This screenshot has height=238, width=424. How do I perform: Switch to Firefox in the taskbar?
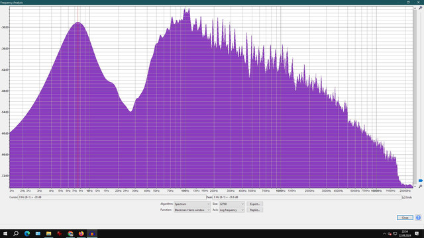point(81,233)
